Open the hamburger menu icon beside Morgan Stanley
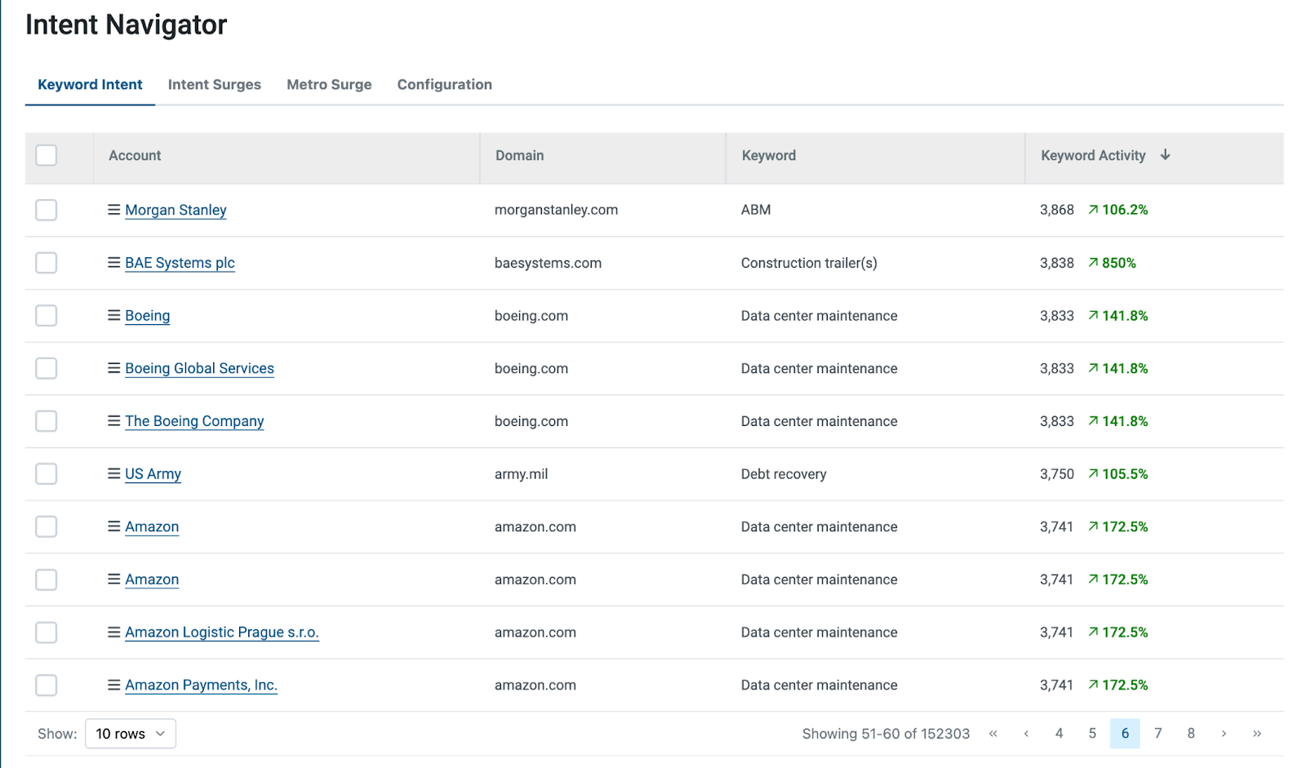1306x768 pixels. click(x=114, y=210)
